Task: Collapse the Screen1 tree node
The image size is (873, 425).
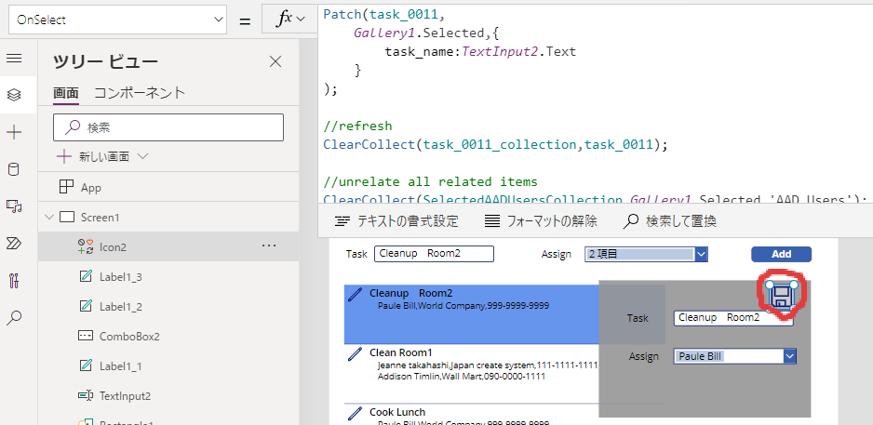Action: coord(48,218)
